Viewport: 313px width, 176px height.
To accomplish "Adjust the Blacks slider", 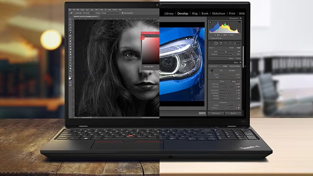I will coord(227,99).
